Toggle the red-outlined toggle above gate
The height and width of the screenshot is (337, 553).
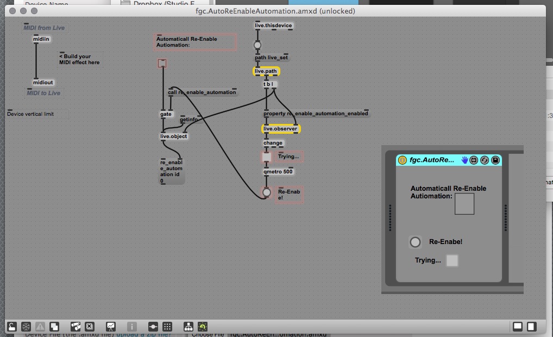click(x=162, y=64)
